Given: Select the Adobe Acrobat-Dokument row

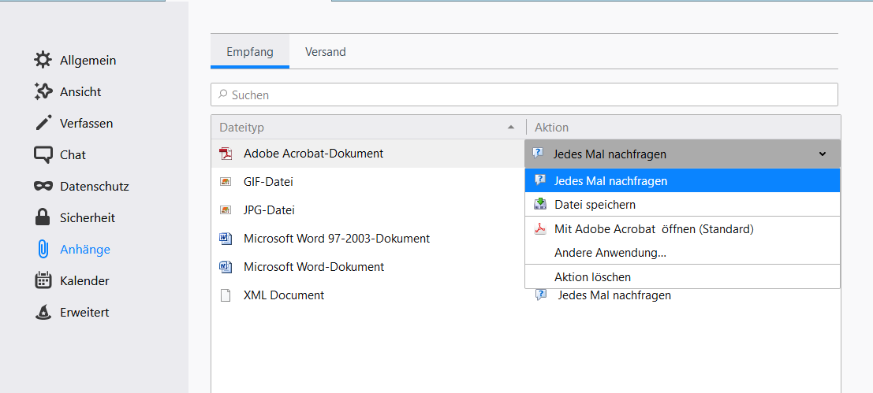Looking at the screenshot, I should point(368,154).
